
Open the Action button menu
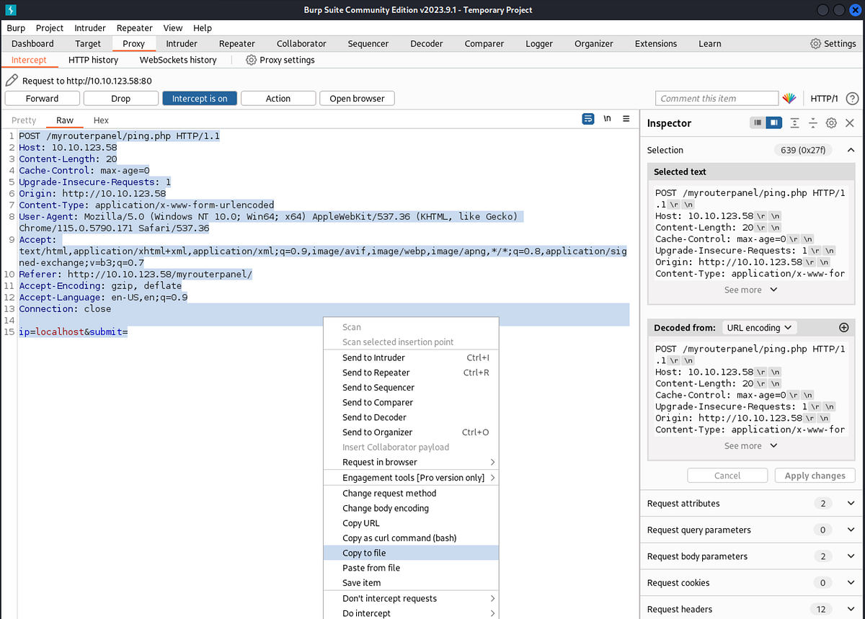278,99
